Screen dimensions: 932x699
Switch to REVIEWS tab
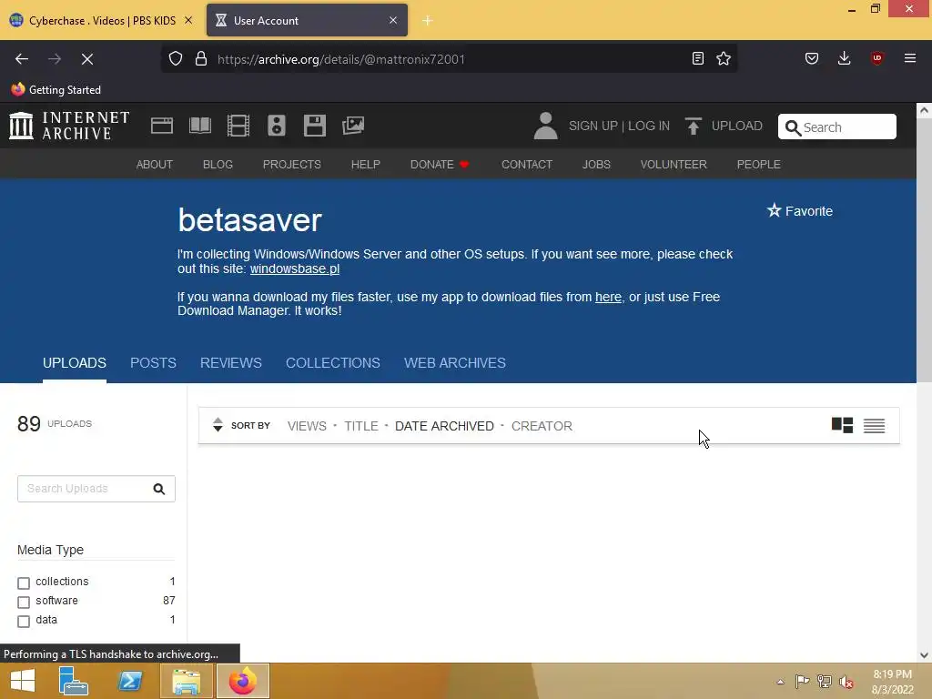tap(230, 362)
